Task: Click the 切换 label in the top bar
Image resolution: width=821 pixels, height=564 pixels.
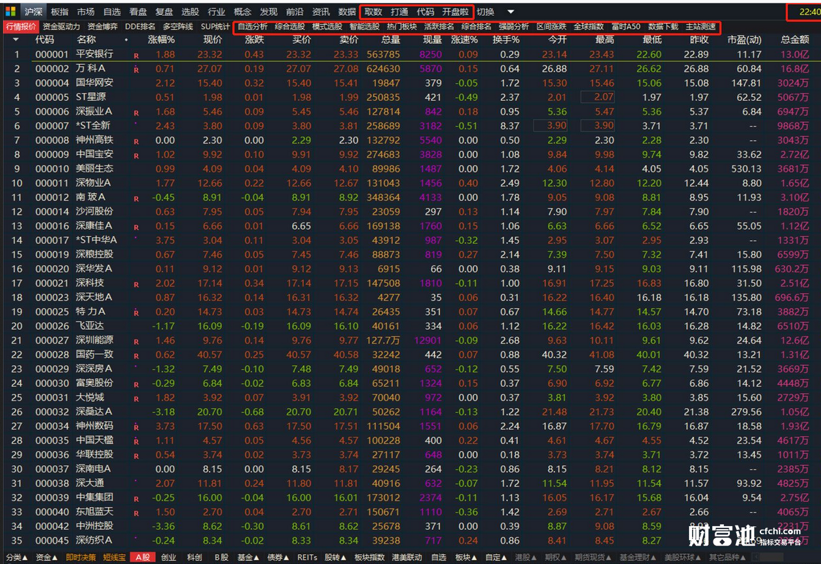Action: click(x=485, y=12)
